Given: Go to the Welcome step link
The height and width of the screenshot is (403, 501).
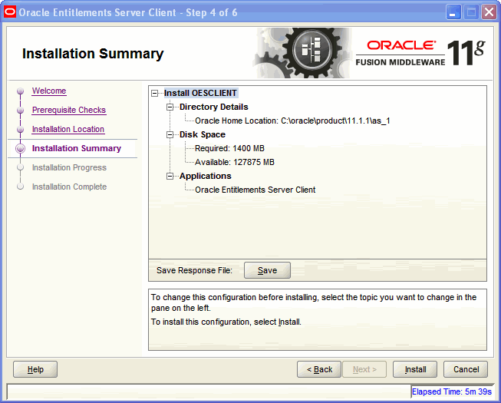Looking at the screenshot, I should [x=49, y=91].
